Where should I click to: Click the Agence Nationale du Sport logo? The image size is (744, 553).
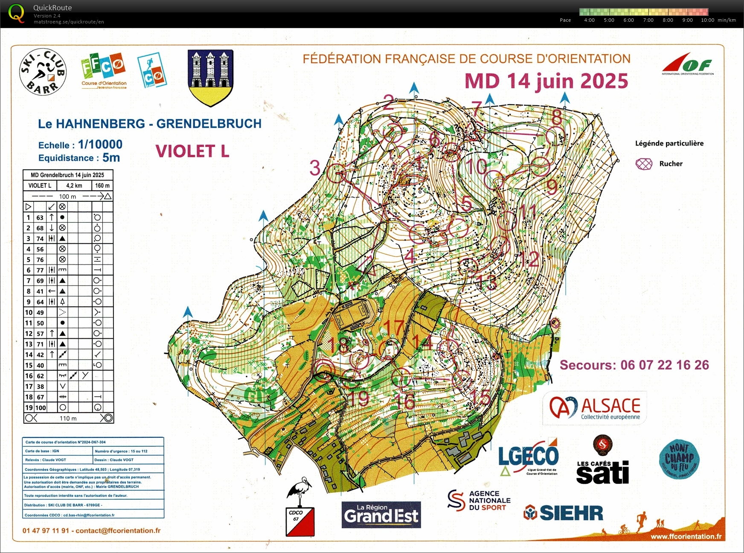point(479,501)
